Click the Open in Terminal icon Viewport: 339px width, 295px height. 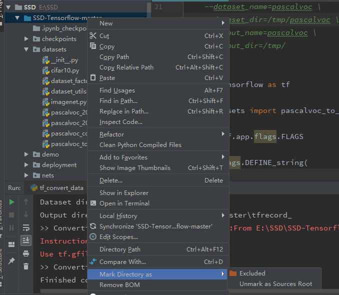pos(93,203)
